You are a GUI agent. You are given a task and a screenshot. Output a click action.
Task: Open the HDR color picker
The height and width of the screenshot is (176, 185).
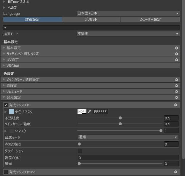click(x=82, y=111)
